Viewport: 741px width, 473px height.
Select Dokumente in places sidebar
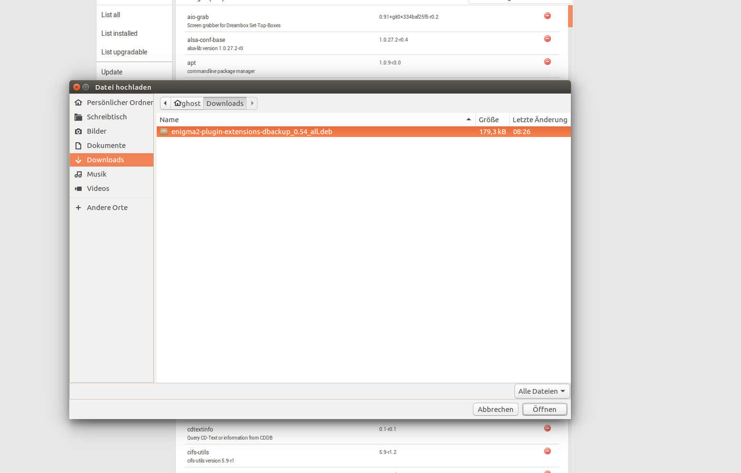click(106, 146)
